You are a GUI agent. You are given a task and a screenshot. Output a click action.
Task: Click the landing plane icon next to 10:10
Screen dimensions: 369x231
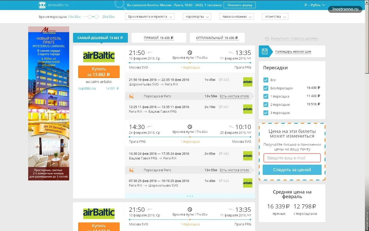click(231, 127)
